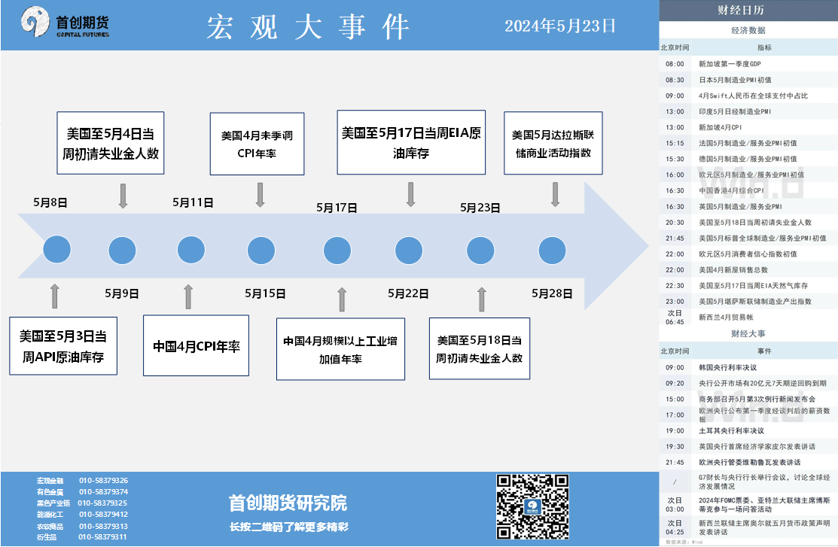Click the 英国5月制造业/服务业PMI row

[x=748, y=206]
